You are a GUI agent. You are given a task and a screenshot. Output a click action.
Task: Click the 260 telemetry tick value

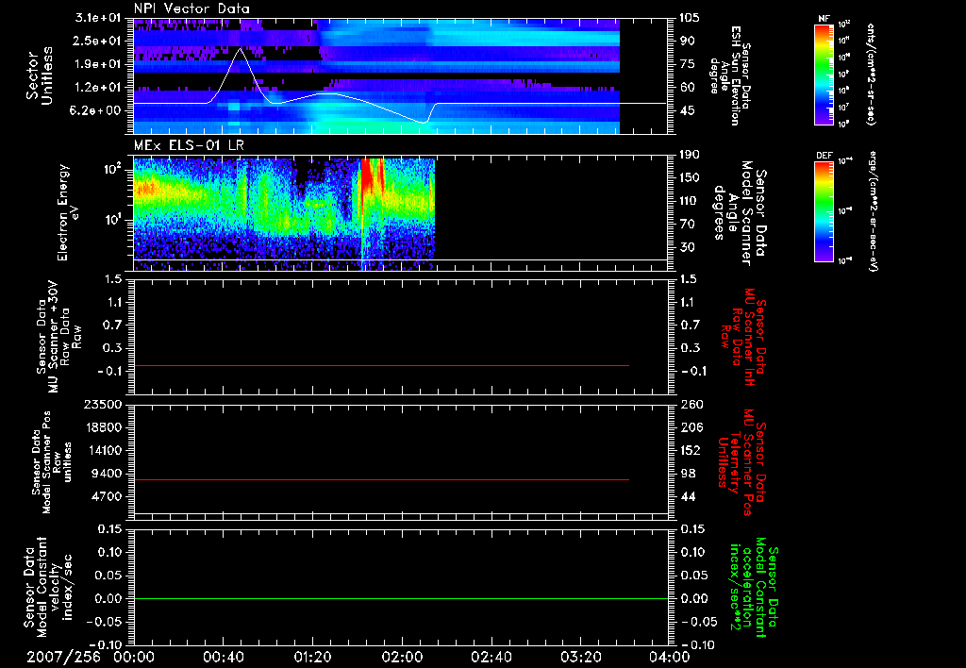click(x=690, y=404)
